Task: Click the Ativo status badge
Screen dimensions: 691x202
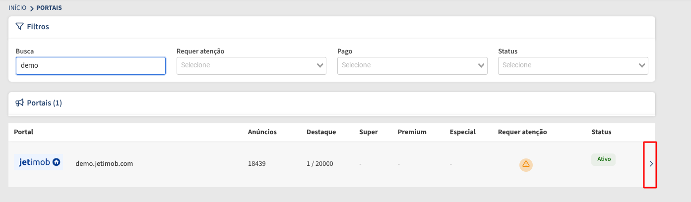Action: point(603,159)
